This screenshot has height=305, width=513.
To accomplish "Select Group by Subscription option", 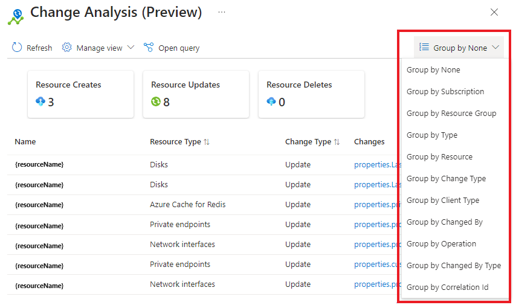I will click(x=445, y=92).
